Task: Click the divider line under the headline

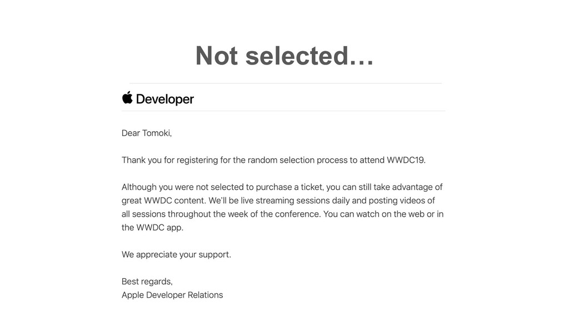Action: pos(286,83)
